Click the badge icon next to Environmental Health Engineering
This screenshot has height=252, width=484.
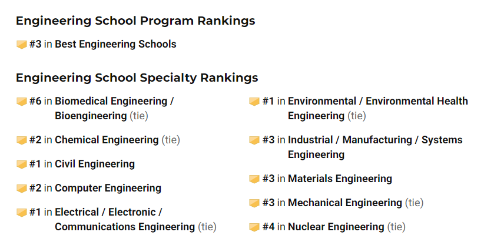pyautogui.click(x=254, y=102)
